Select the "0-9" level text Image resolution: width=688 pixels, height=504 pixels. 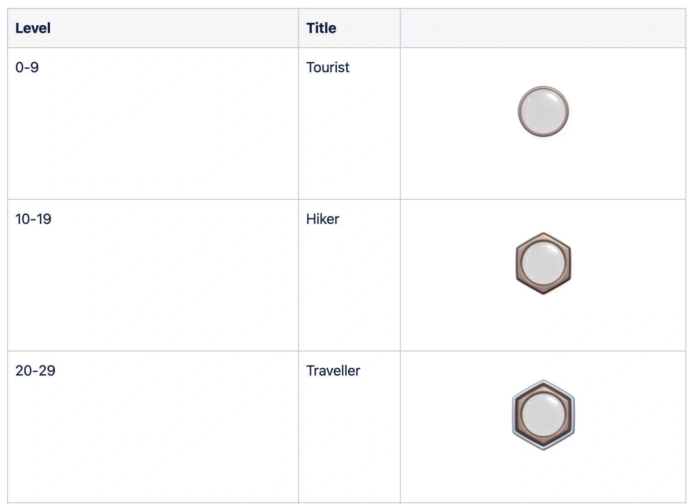pyautogui.click(x=27, y=67)
